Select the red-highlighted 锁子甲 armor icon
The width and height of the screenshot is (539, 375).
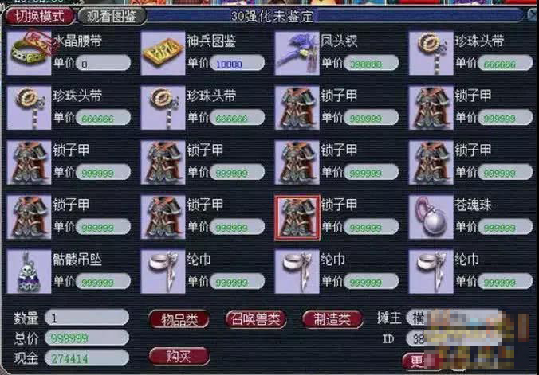tap(297, 217)
